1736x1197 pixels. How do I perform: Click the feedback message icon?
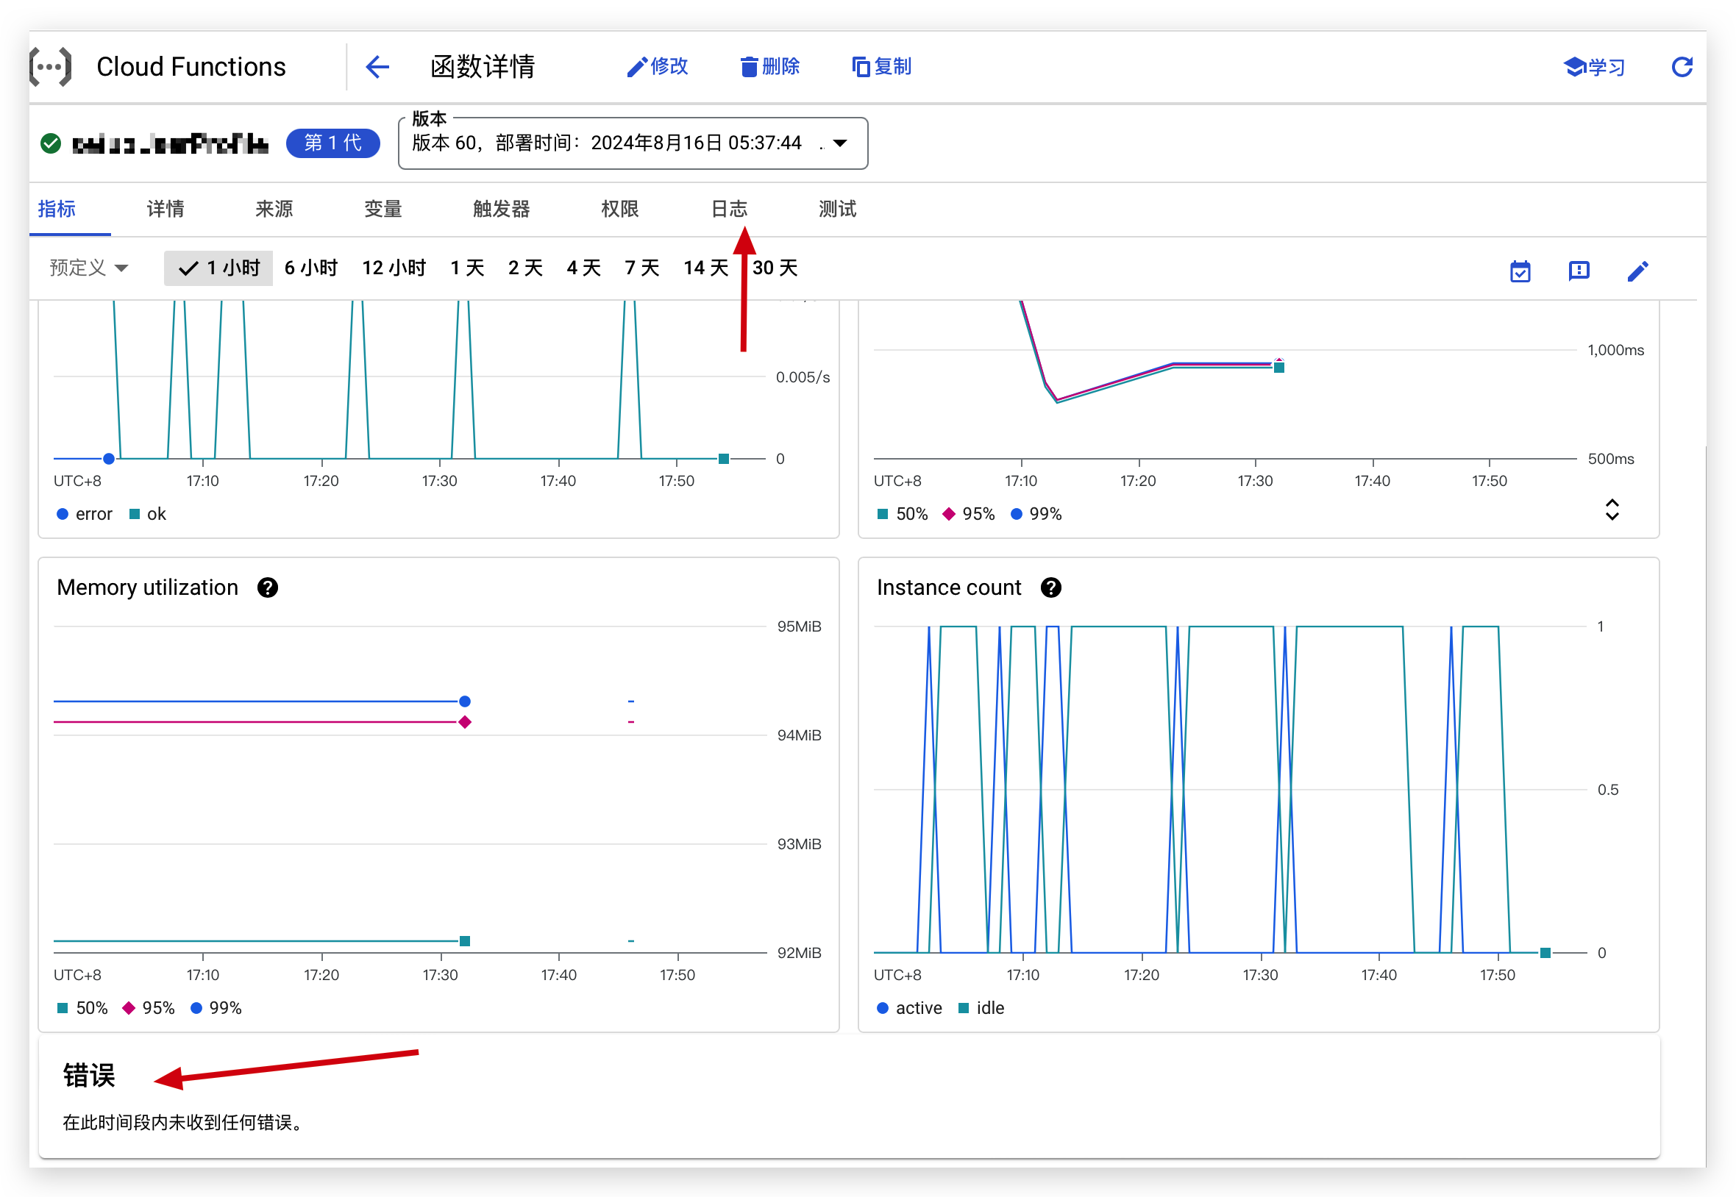pyautogui.click(x=1579, y=271)
